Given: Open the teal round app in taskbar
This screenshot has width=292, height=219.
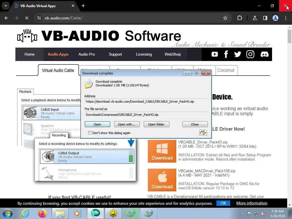Looking at the screenshot, I should point(95,213).
